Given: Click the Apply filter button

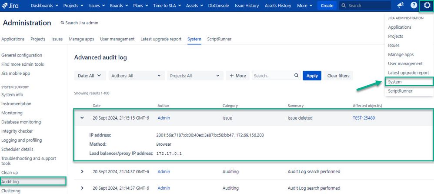Looking at the screenshot, I should pos(312,76).
